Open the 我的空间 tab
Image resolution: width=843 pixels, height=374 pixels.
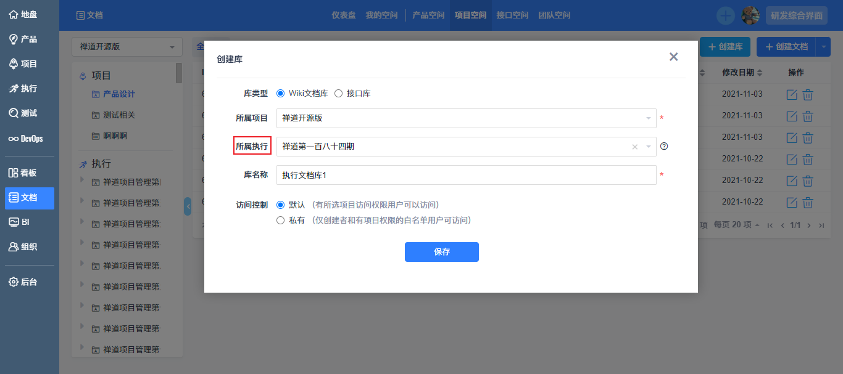pos(381,15)
